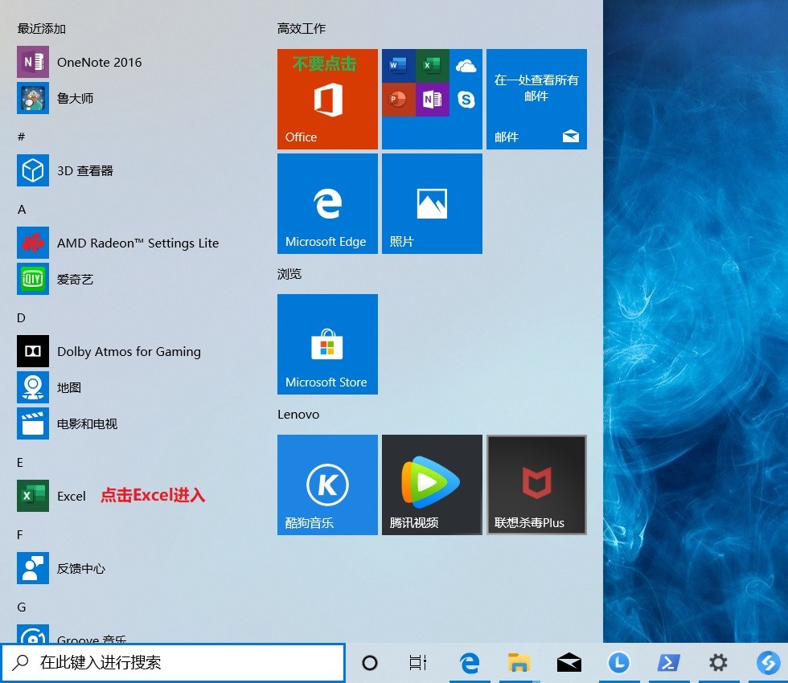Open Task View on taskbar
Viewport: 788px width, 683px height.
[x=418, y=663]
